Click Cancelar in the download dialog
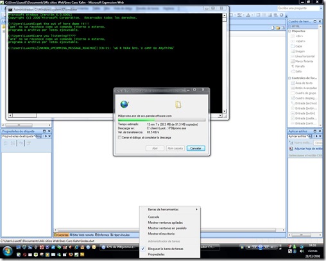Screen dimensions: 326x261 pos(196,148)
